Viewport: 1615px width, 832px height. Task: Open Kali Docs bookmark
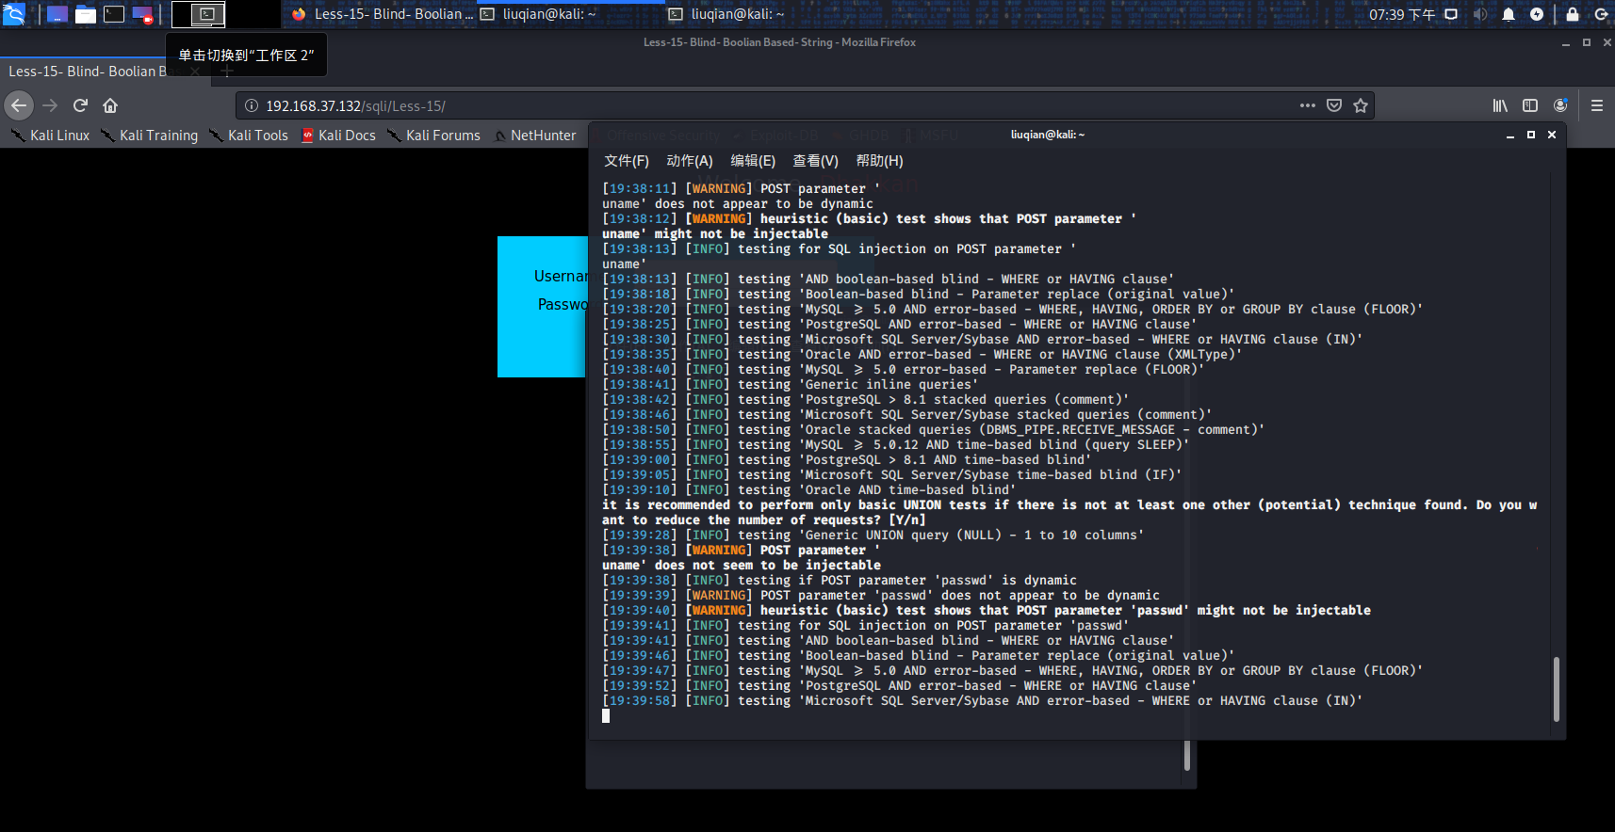[338, 136]
